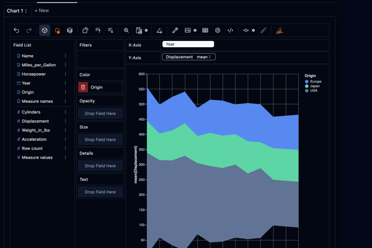
Task: Toggle the aggregation cube button
Action: pos(45,30)
